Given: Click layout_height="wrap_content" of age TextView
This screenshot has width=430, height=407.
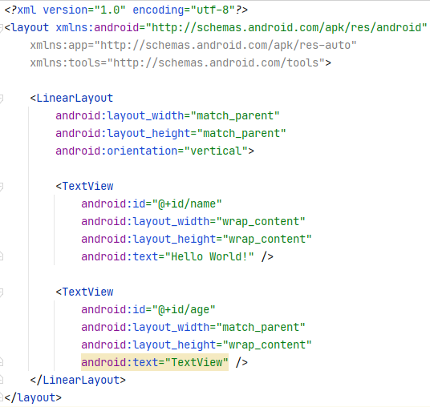Looking at the screenshot, I should point(197,345).
